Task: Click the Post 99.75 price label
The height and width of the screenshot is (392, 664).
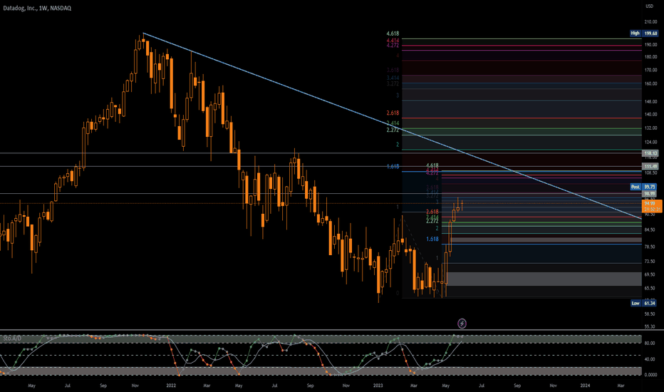Action: (x=643, y=187)
